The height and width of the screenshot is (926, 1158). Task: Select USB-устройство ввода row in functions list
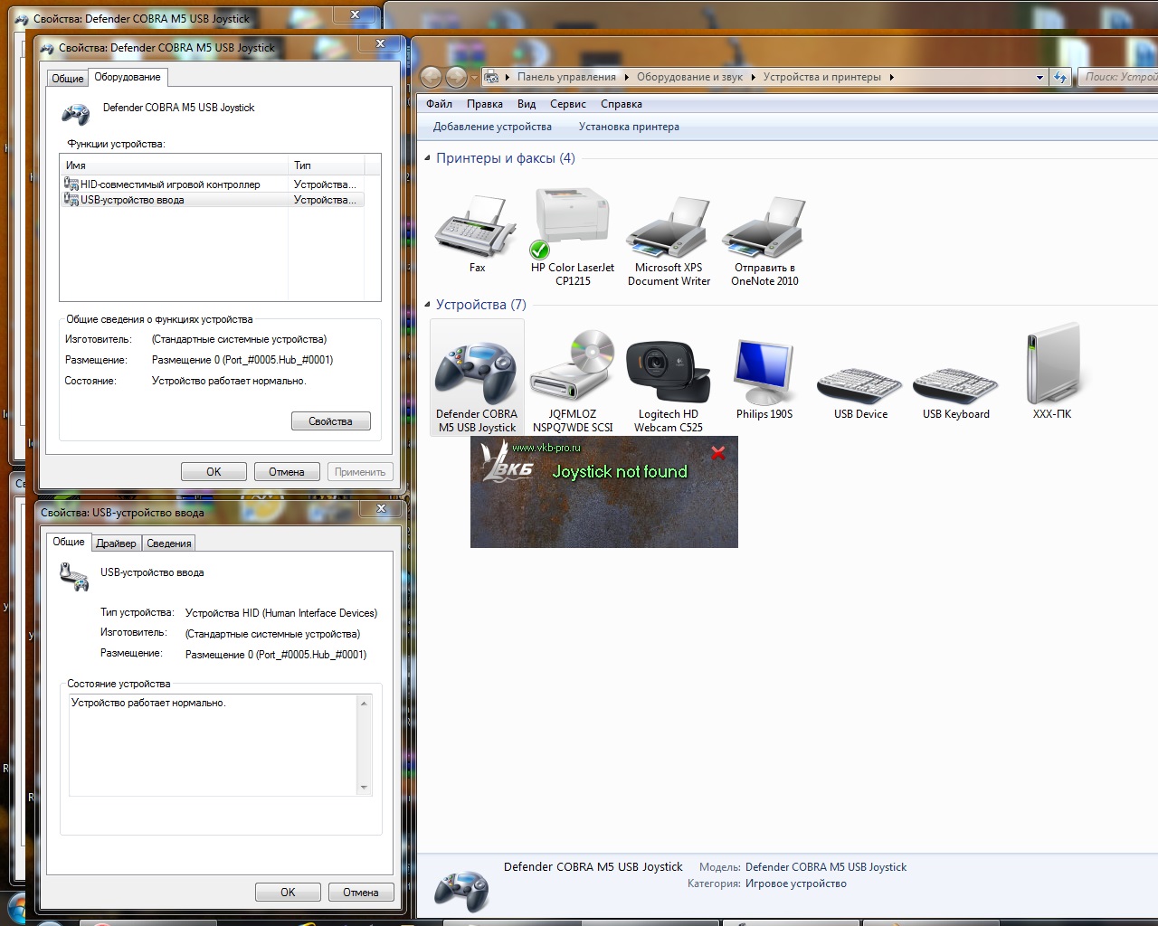213,200
